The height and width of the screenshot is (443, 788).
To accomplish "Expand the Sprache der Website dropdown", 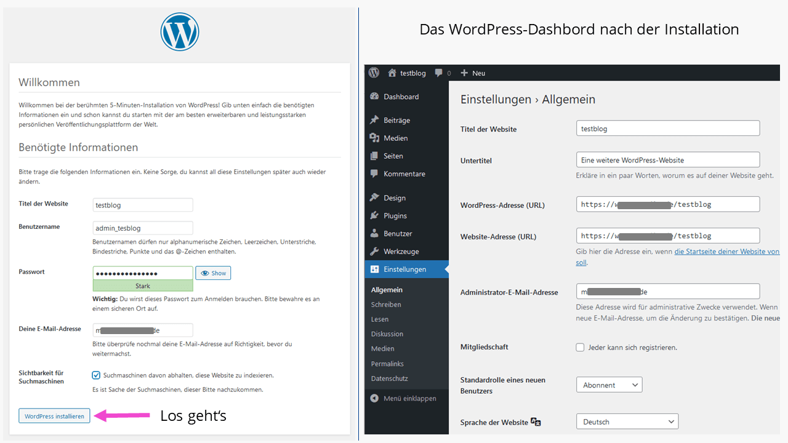I will point(627,422).
